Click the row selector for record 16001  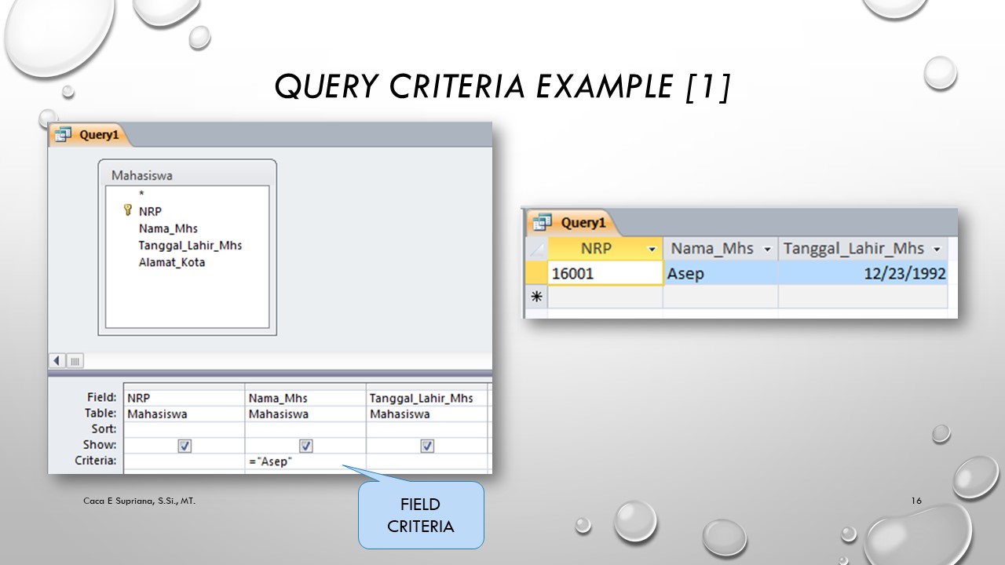(x=536, y=273)
